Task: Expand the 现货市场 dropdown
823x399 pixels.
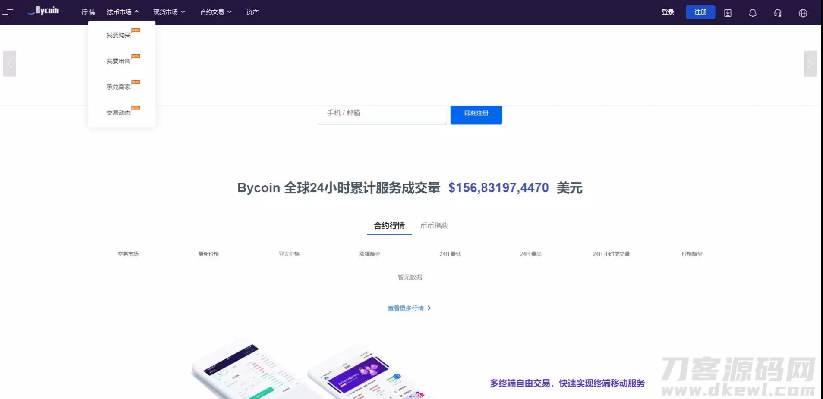Action: (169, 12)
